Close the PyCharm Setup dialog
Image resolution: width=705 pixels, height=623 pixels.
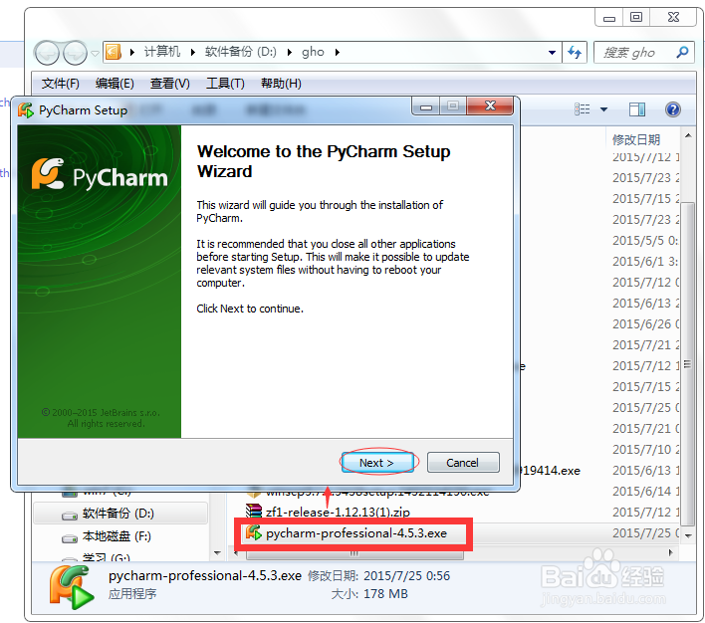[490, 106]
